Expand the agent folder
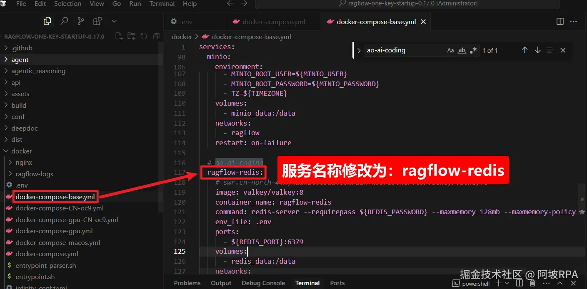587x289 pixels. [x=82, y=59]
